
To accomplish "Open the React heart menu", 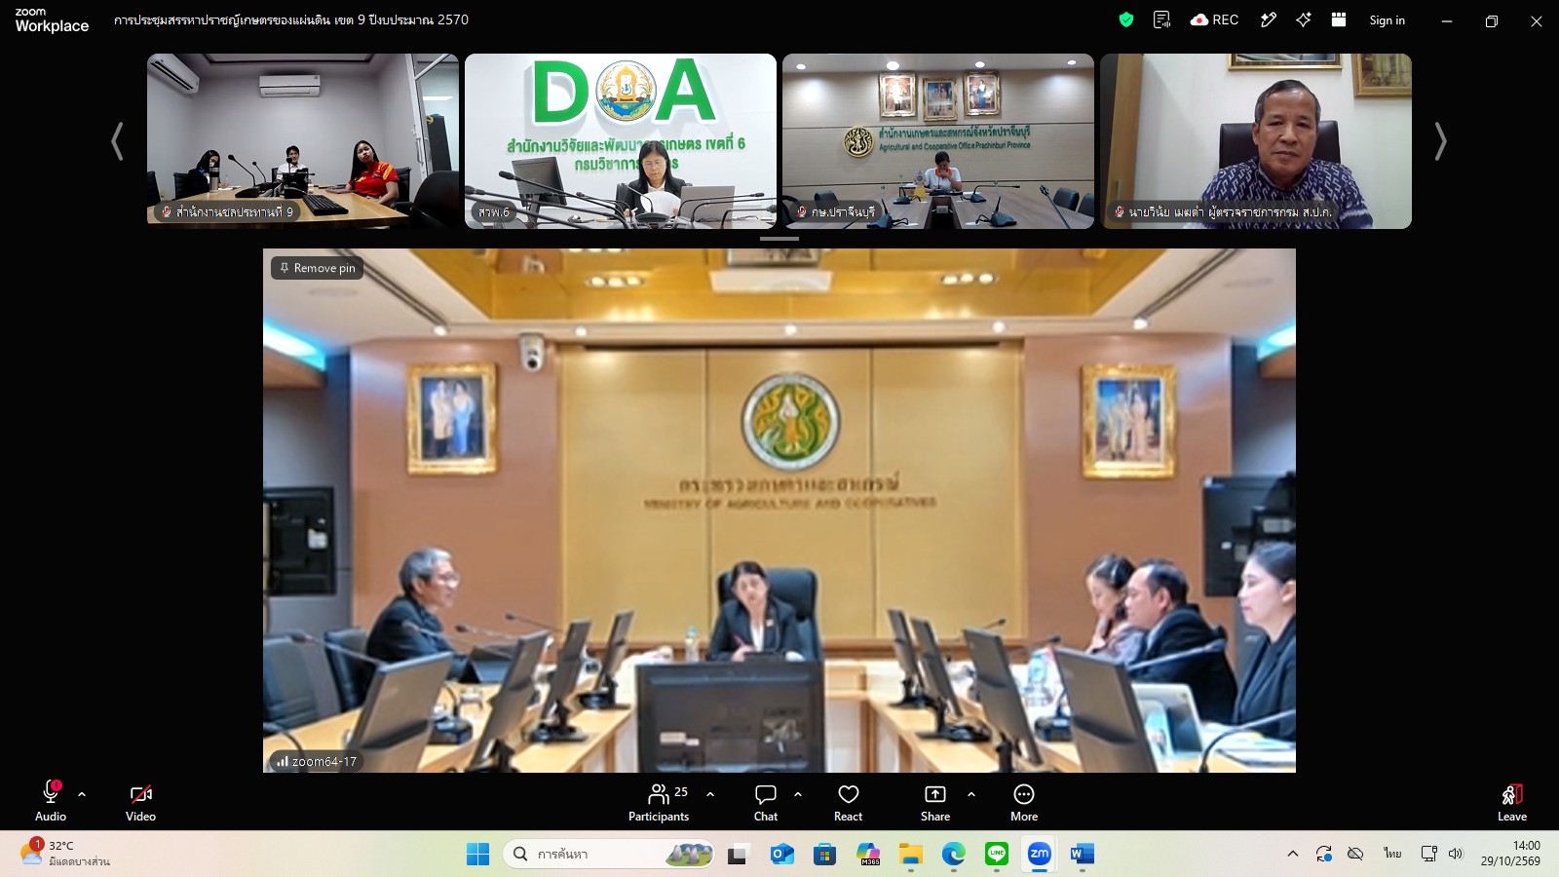I will pyautogui.click(x=848, y=802).
